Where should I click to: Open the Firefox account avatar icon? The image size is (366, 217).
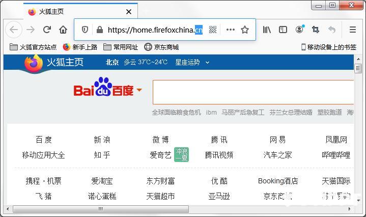tap(299, 29)
